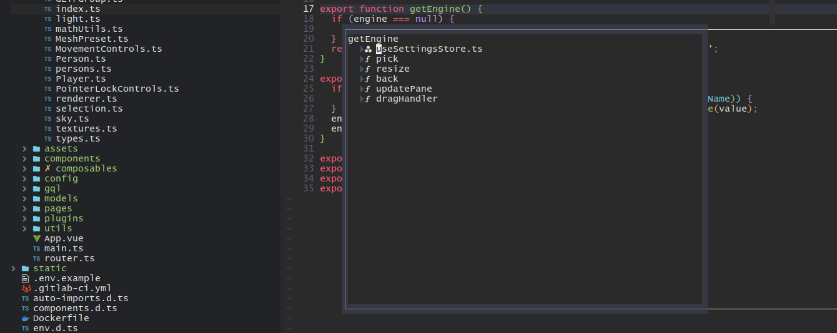Click the TS icon beside main.ts

coord(37,249)
